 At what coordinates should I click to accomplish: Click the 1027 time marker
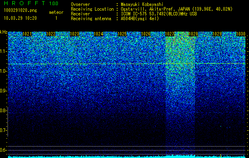169,34
